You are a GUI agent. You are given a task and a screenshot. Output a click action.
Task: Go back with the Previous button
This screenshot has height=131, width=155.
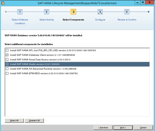[x=103, y=128]
